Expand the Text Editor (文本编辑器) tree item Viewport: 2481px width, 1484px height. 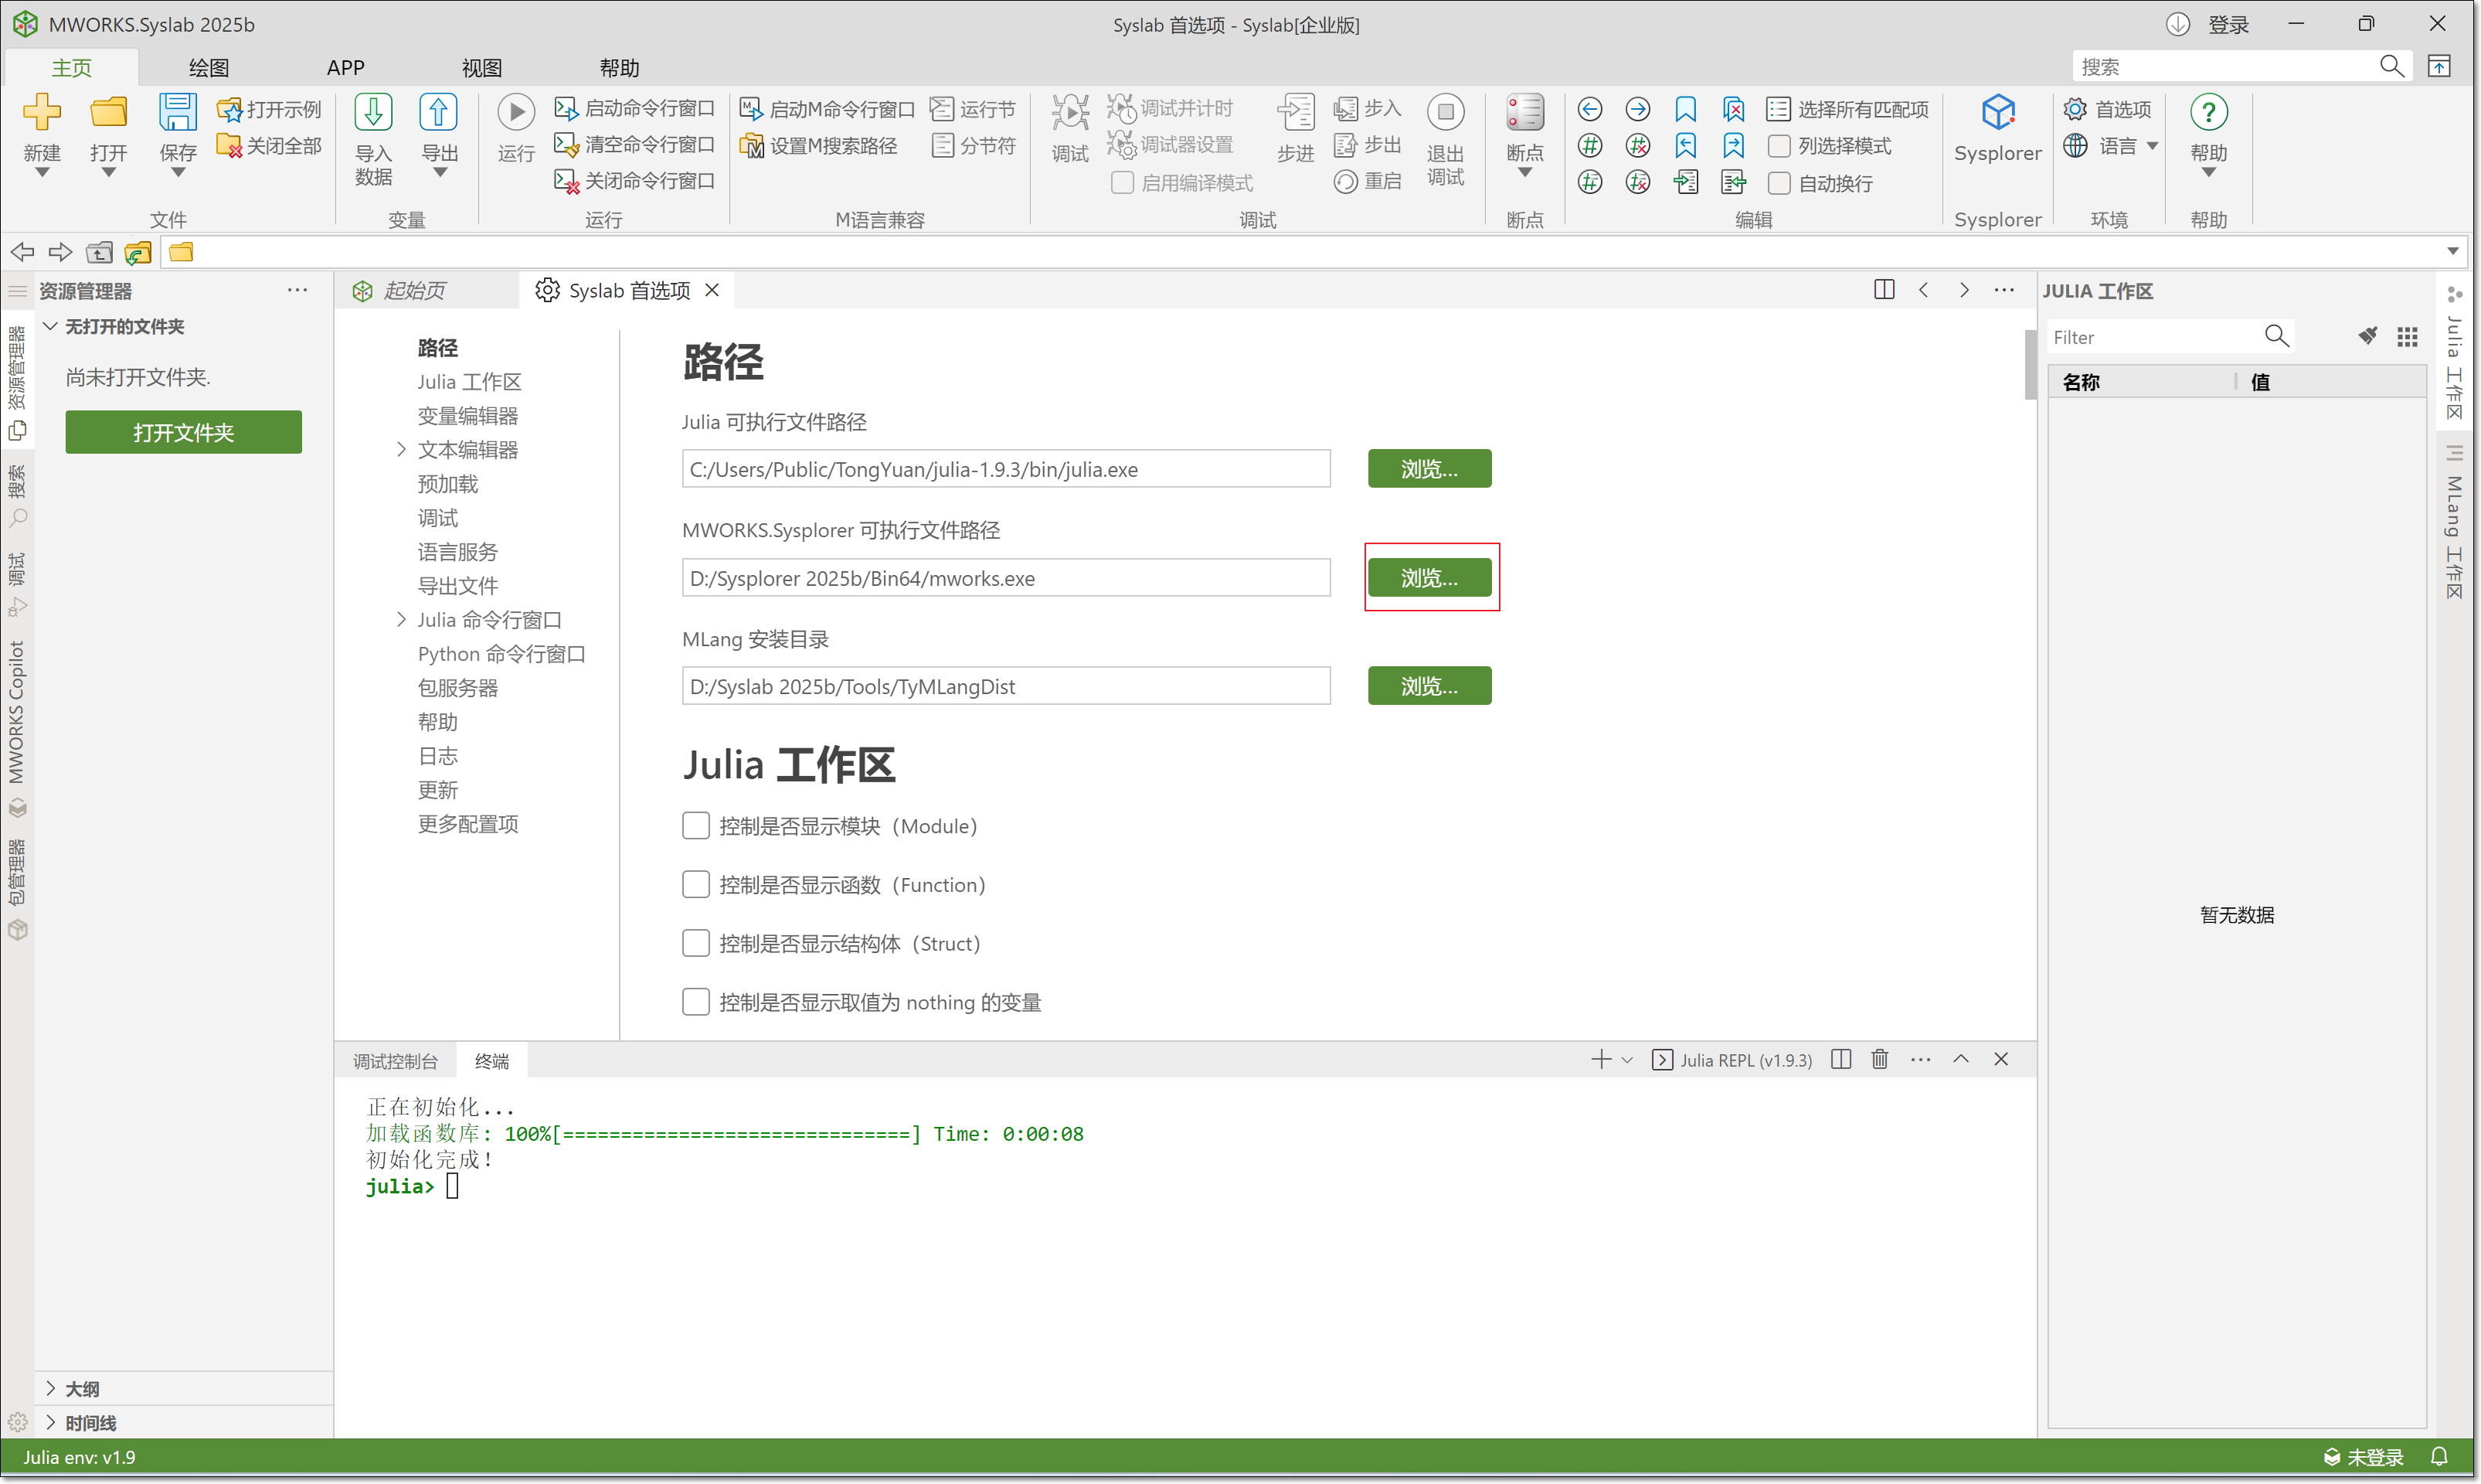point(402,450)
